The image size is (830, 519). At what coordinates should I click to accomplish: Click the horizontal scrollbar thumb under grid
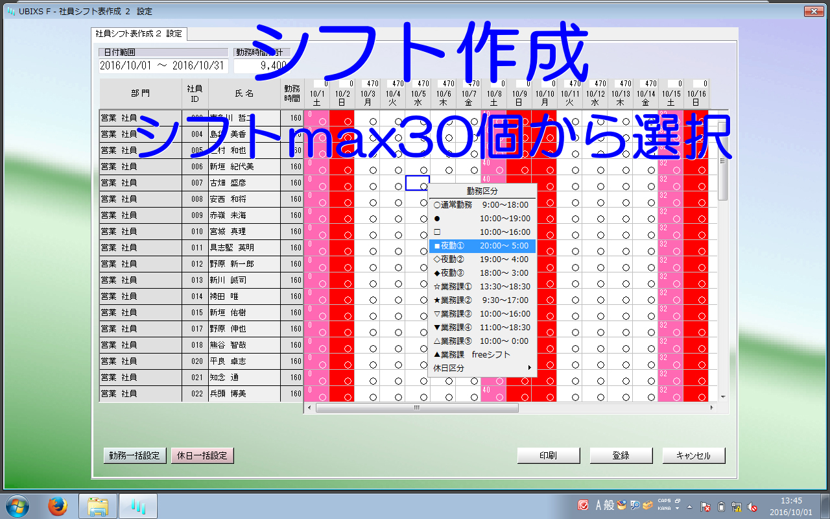[417, 408]
